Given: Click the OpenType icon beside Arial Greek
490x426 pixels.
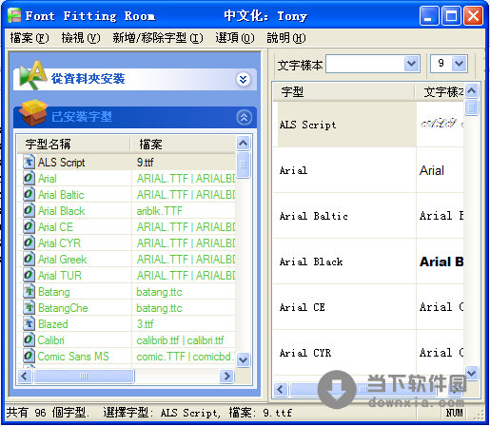Looking at the screenshot, I should click(29, 259).
